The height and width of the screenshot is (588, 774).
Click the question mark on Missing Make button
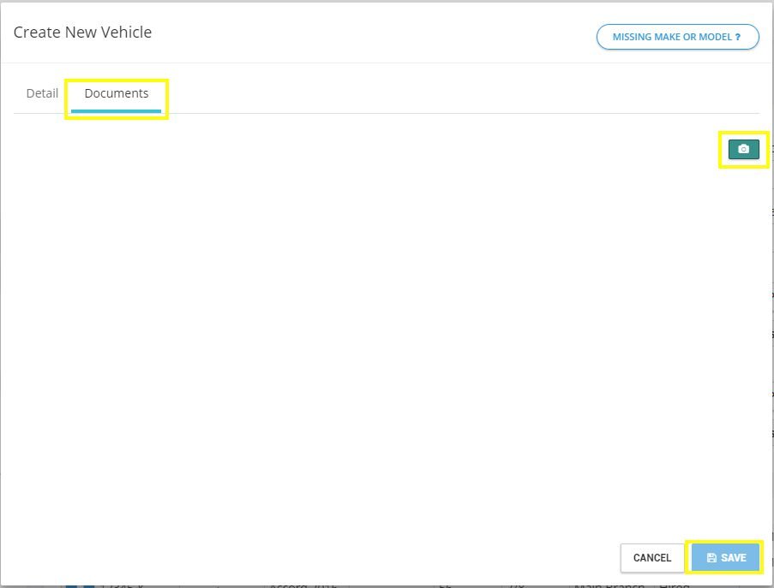point(737,37)
